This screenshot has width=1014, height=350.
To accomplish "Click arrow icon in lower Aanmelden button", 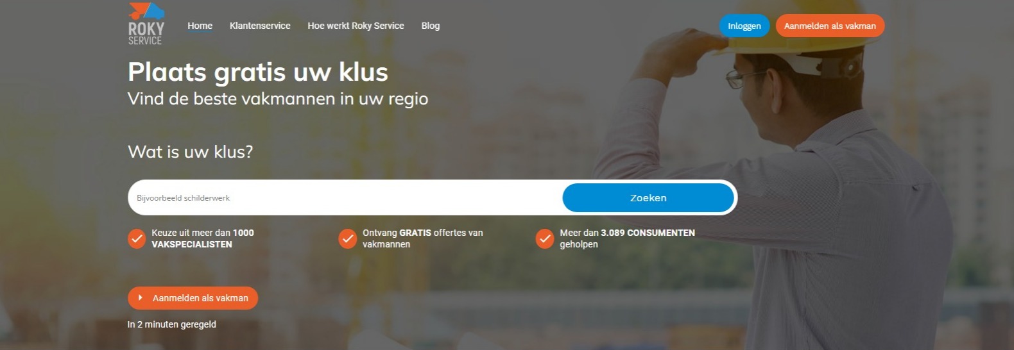I will click(x=141, y=297).
